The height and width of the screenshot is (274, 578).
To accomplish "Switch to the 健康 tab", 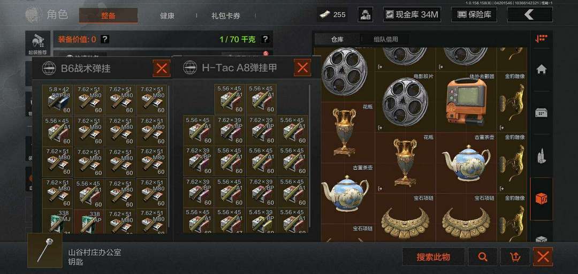I will click(167, 16).
